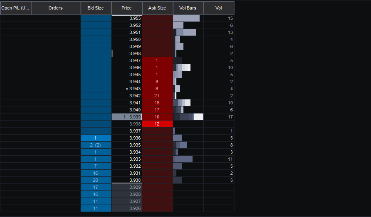
Task: Click the highlighted last price 1 3.939
Action: pyautogui.click(x=127, y=117)
